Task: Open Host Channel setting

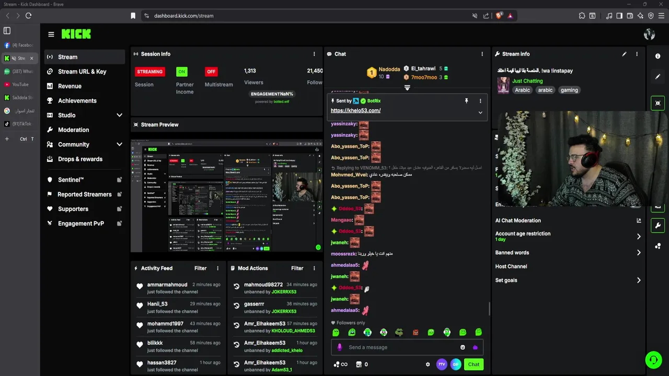Action: point(511,266)
